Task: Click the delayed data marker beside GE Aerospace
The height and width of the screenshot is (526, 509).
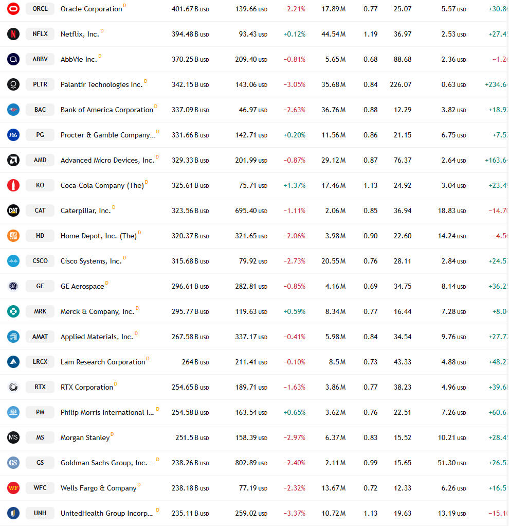Action: tap(107, 283)
